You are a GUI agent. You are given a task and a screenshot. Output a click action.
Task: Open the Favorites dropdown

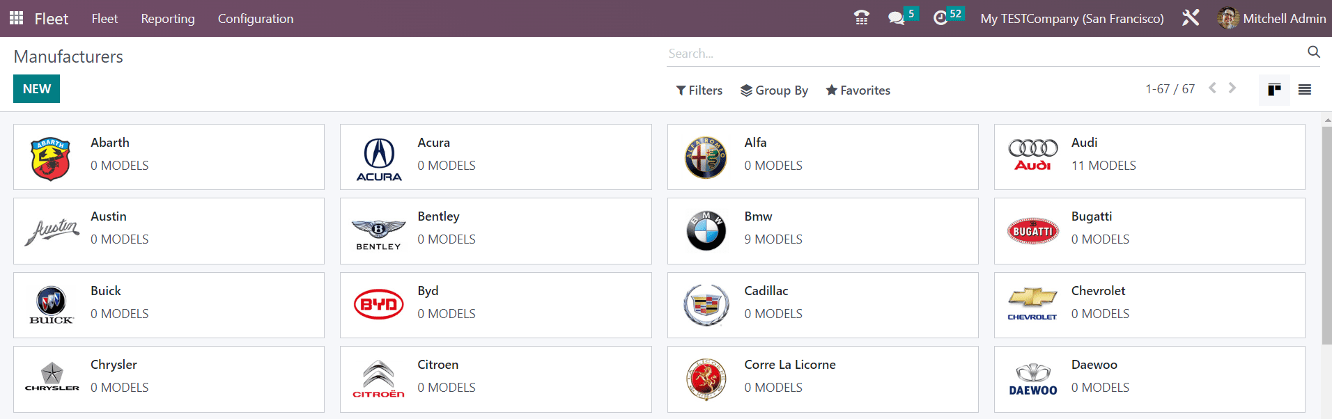[858, 90]
